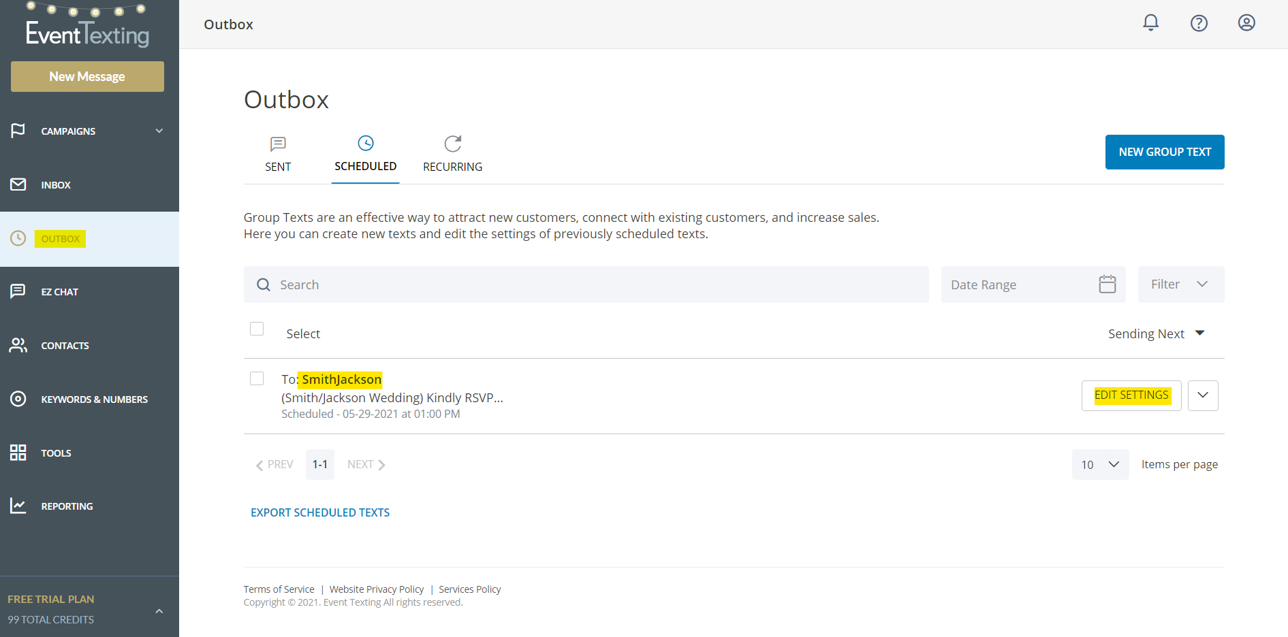Click the search magnifier icon
This screenshot has width=1288, height=637.
(x=264, y=284)
